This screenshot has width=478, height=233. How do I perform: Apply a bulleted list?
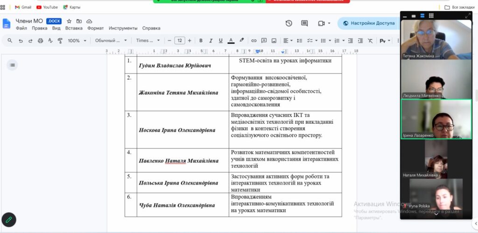point(323,40)
